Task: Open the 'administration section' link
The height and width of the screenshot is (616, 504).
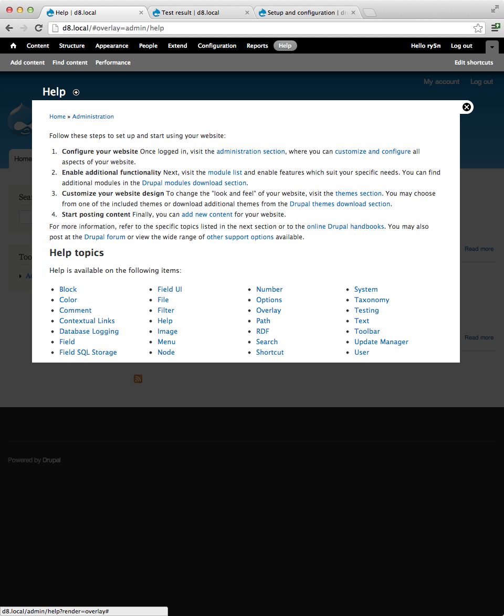Action: 251,151
